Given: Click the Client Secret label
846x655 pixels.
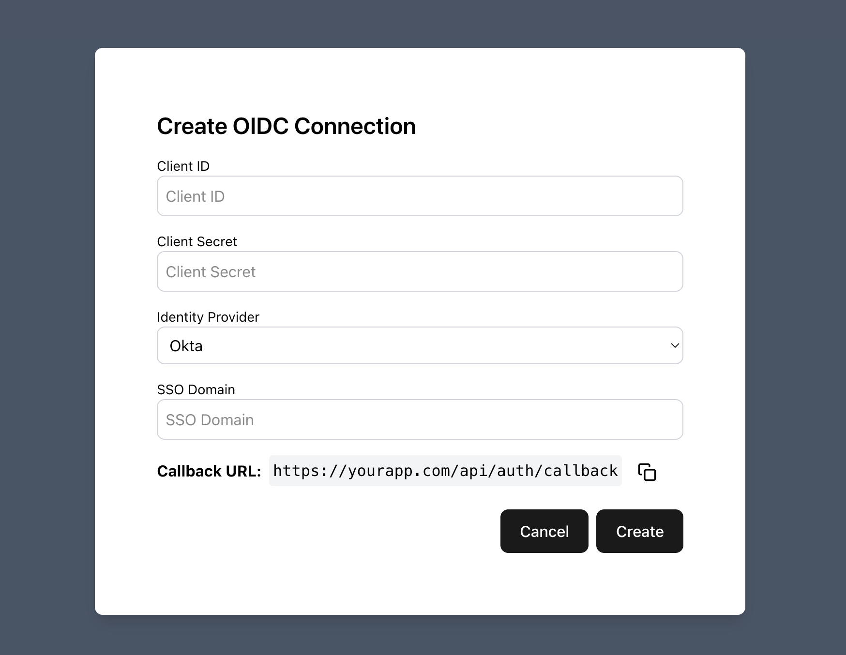Looking at the screenshot, I should pos(196,241).
